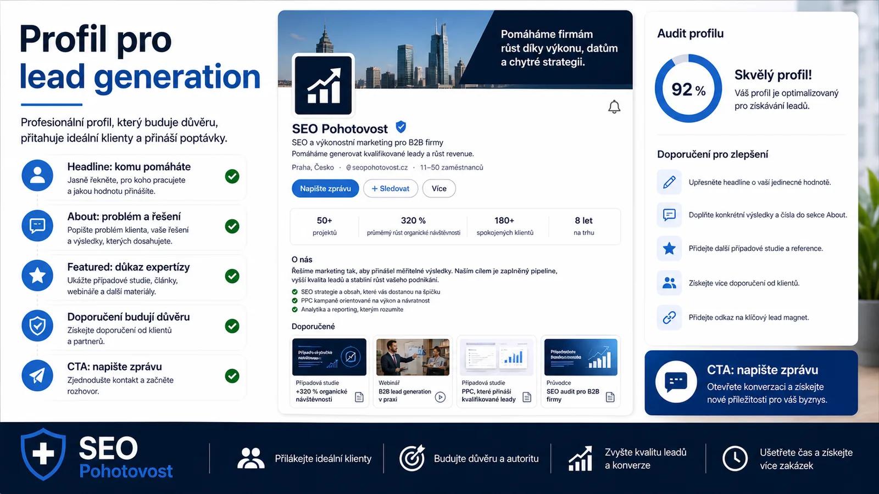Click the target icon beside Budujte důvěru a autoritu
879x494 pixels.
412,458
